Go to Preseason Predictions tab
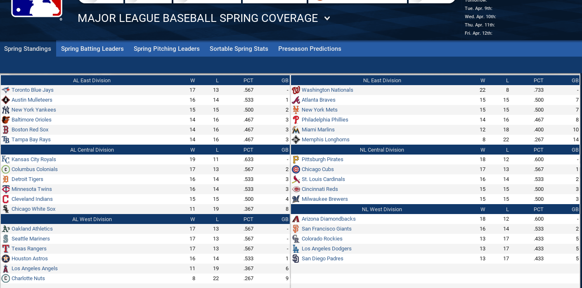This screenshot has width=582, height=288. tap(310, 49)
